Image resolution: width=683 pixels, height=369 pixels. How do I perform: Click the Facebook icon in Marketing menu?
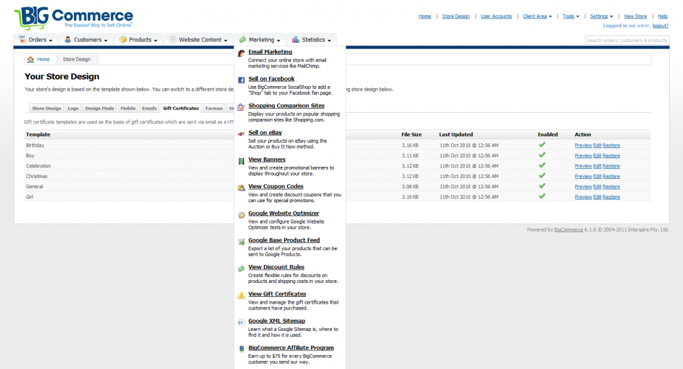pos(241,80)
